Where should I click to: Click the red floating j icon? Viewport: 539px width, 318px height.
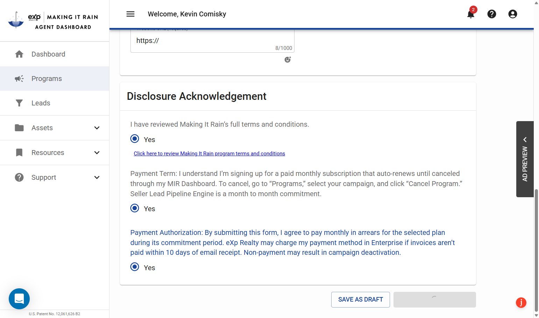pos(521,303)
